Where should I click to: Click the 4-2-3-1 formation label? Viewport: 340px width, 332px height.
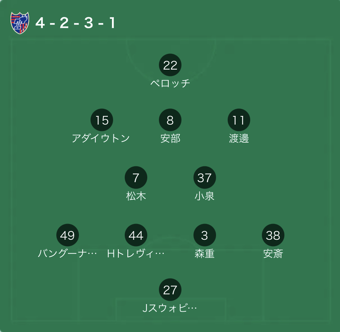(75, 23)
